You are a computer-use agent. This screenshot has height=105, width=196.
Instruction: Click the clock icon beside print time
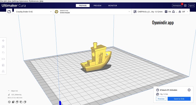click(158, 90)
